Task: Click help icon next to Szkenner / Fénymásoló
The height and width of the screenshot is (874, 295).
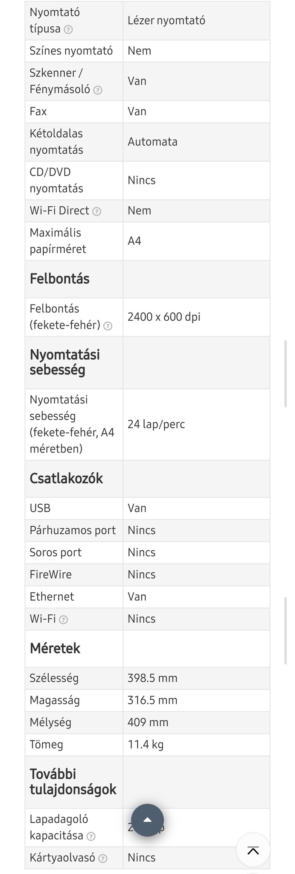Action: (98, 90)
